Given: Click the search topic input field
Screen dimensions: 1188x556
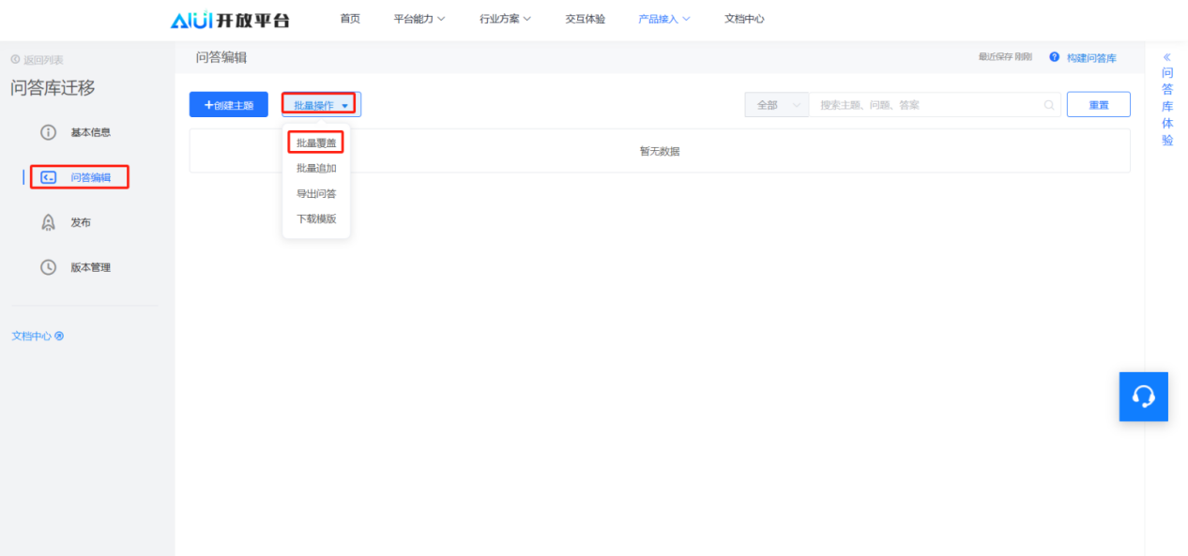Looking at the screenshot, I should pos(924,105).
